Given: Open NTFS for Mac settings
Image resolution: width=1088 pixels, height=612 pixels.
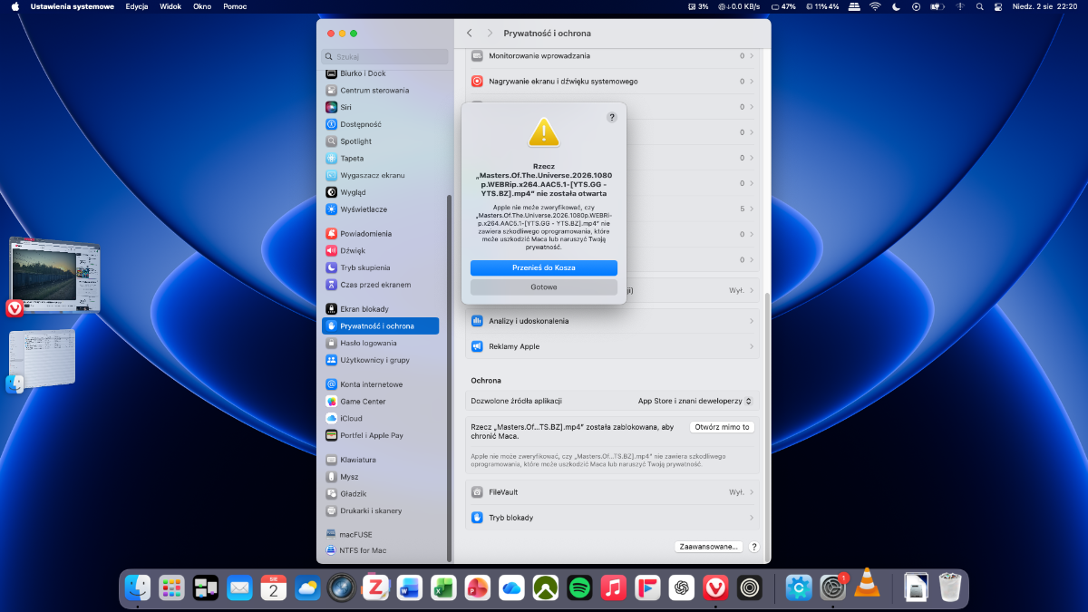Looking at the screenshot, I should click(380, 551).
